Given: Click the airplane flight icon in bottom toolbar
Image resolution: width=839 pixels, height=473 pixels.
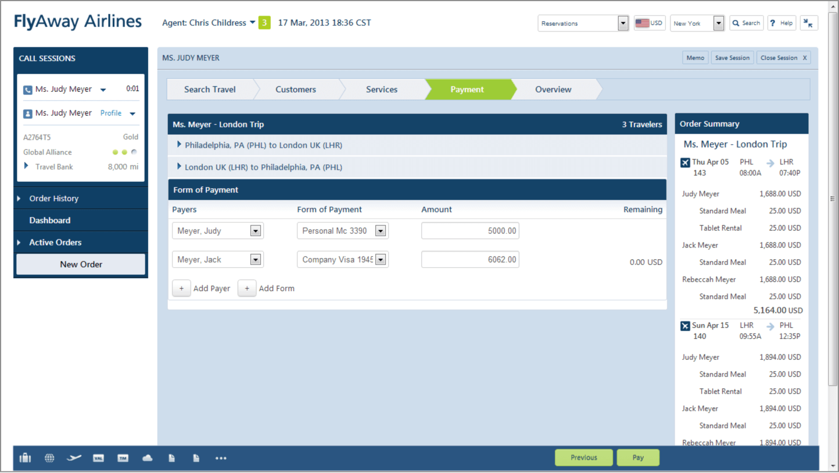Looking at the screenshot, I should coord(74,457).
